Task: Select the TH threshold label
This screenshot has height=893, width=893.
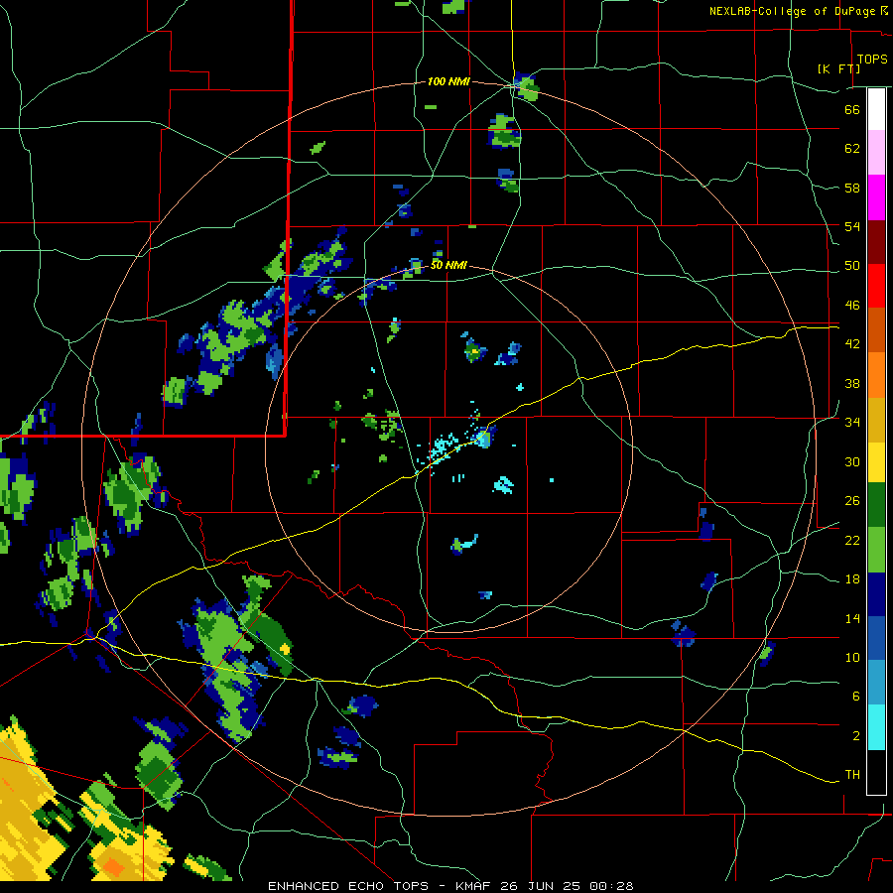Action: 852,775
